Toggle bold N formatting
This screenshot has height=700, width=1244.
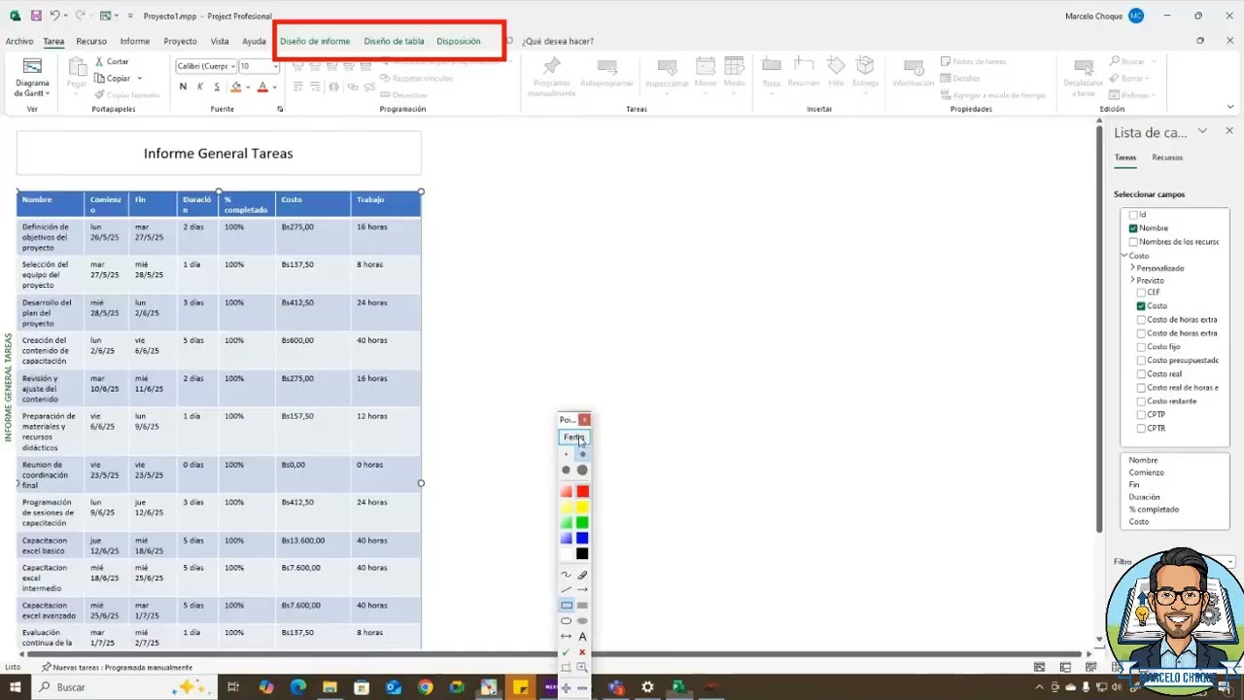click(183, 87)
